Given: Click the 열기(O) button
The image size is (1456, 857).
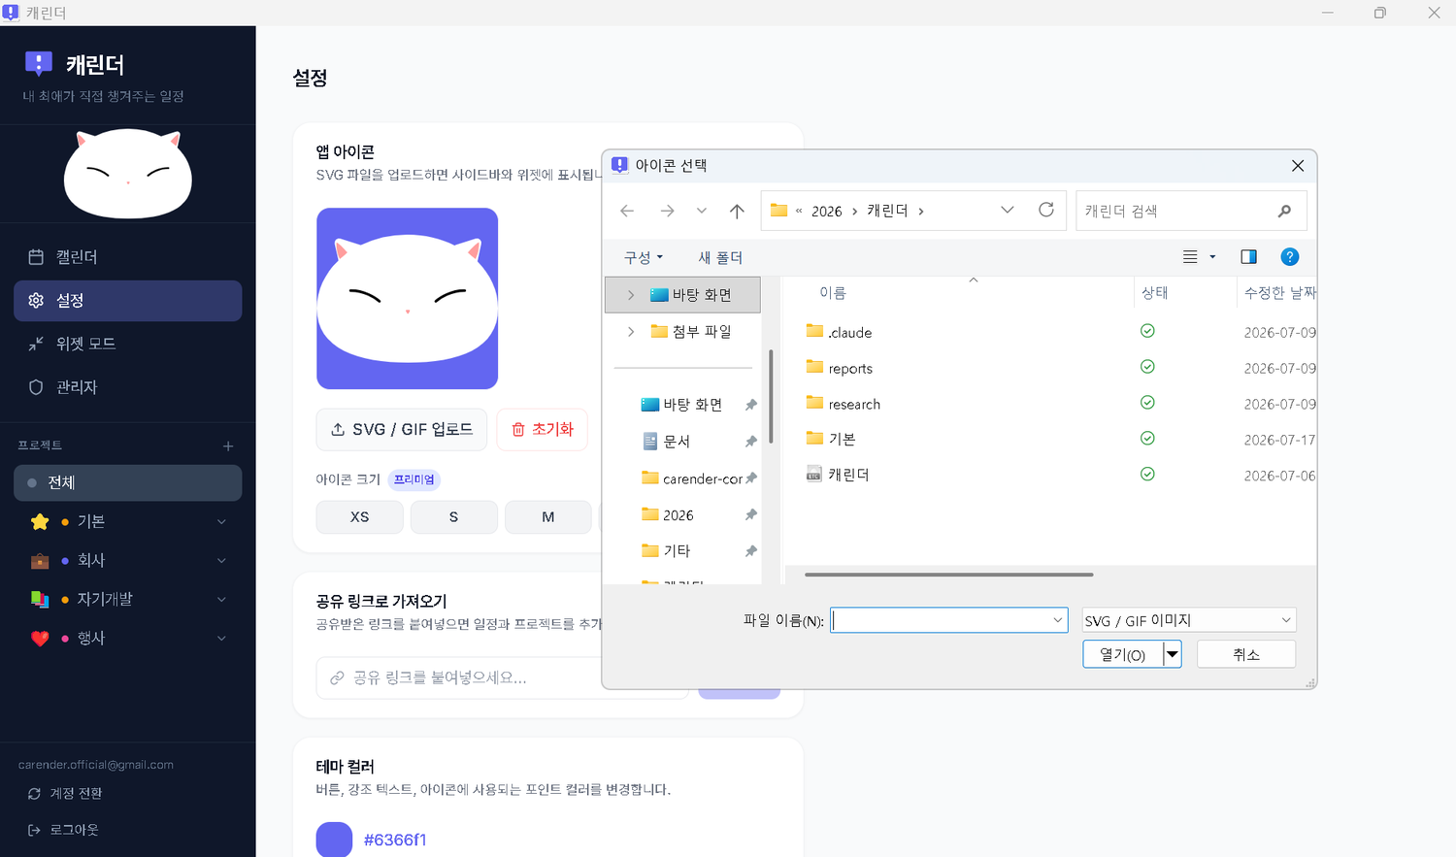Looking at the screenshot, I should [x=1123, y=655].
